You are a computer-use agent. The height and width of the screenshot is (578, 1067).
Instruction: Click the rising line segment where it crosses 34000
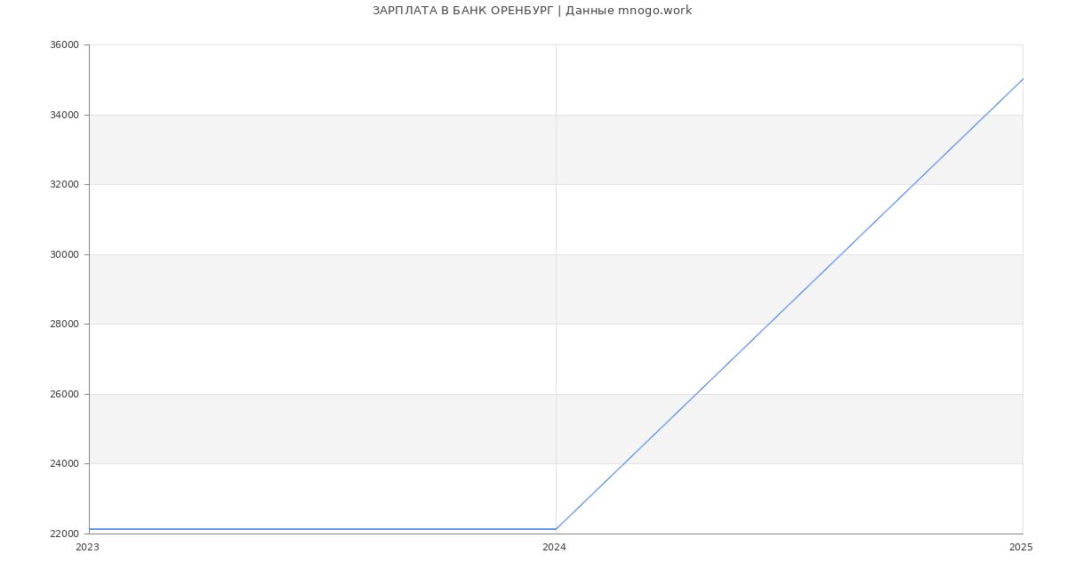click(985, 115)
